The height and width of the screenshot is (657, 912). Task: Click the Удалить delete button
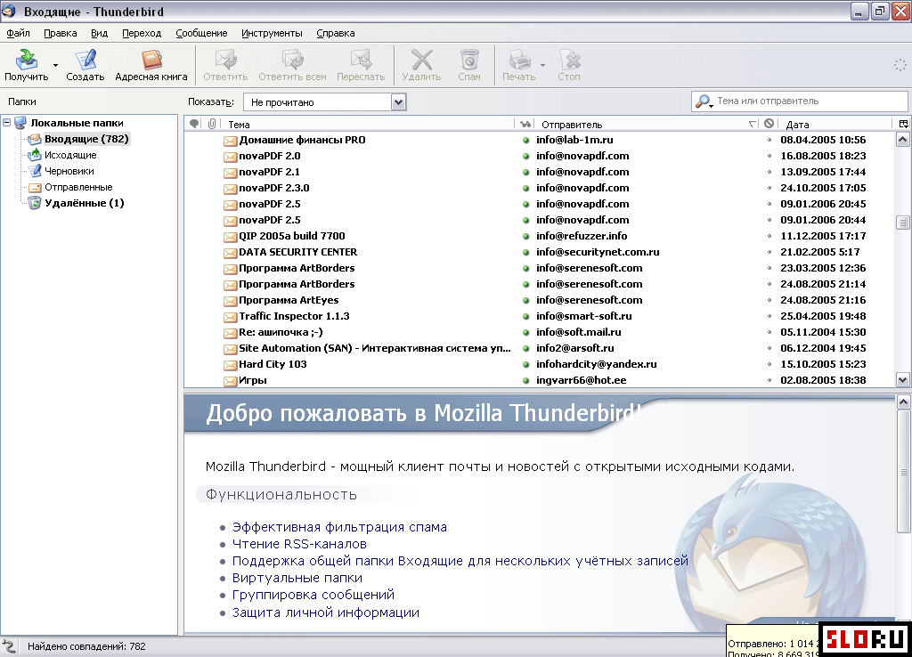tap(421, 65)
